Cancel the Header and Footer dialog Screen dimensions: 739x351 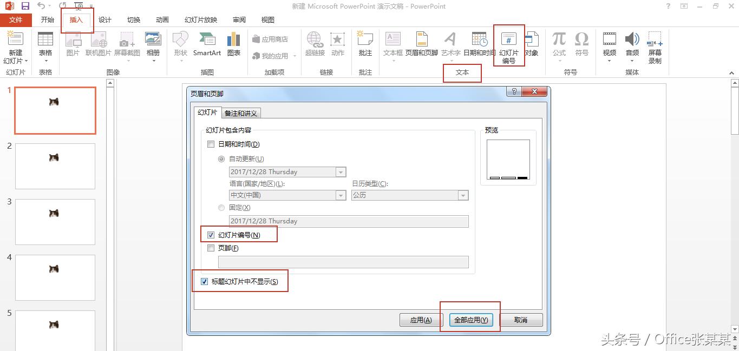(521, 320)
